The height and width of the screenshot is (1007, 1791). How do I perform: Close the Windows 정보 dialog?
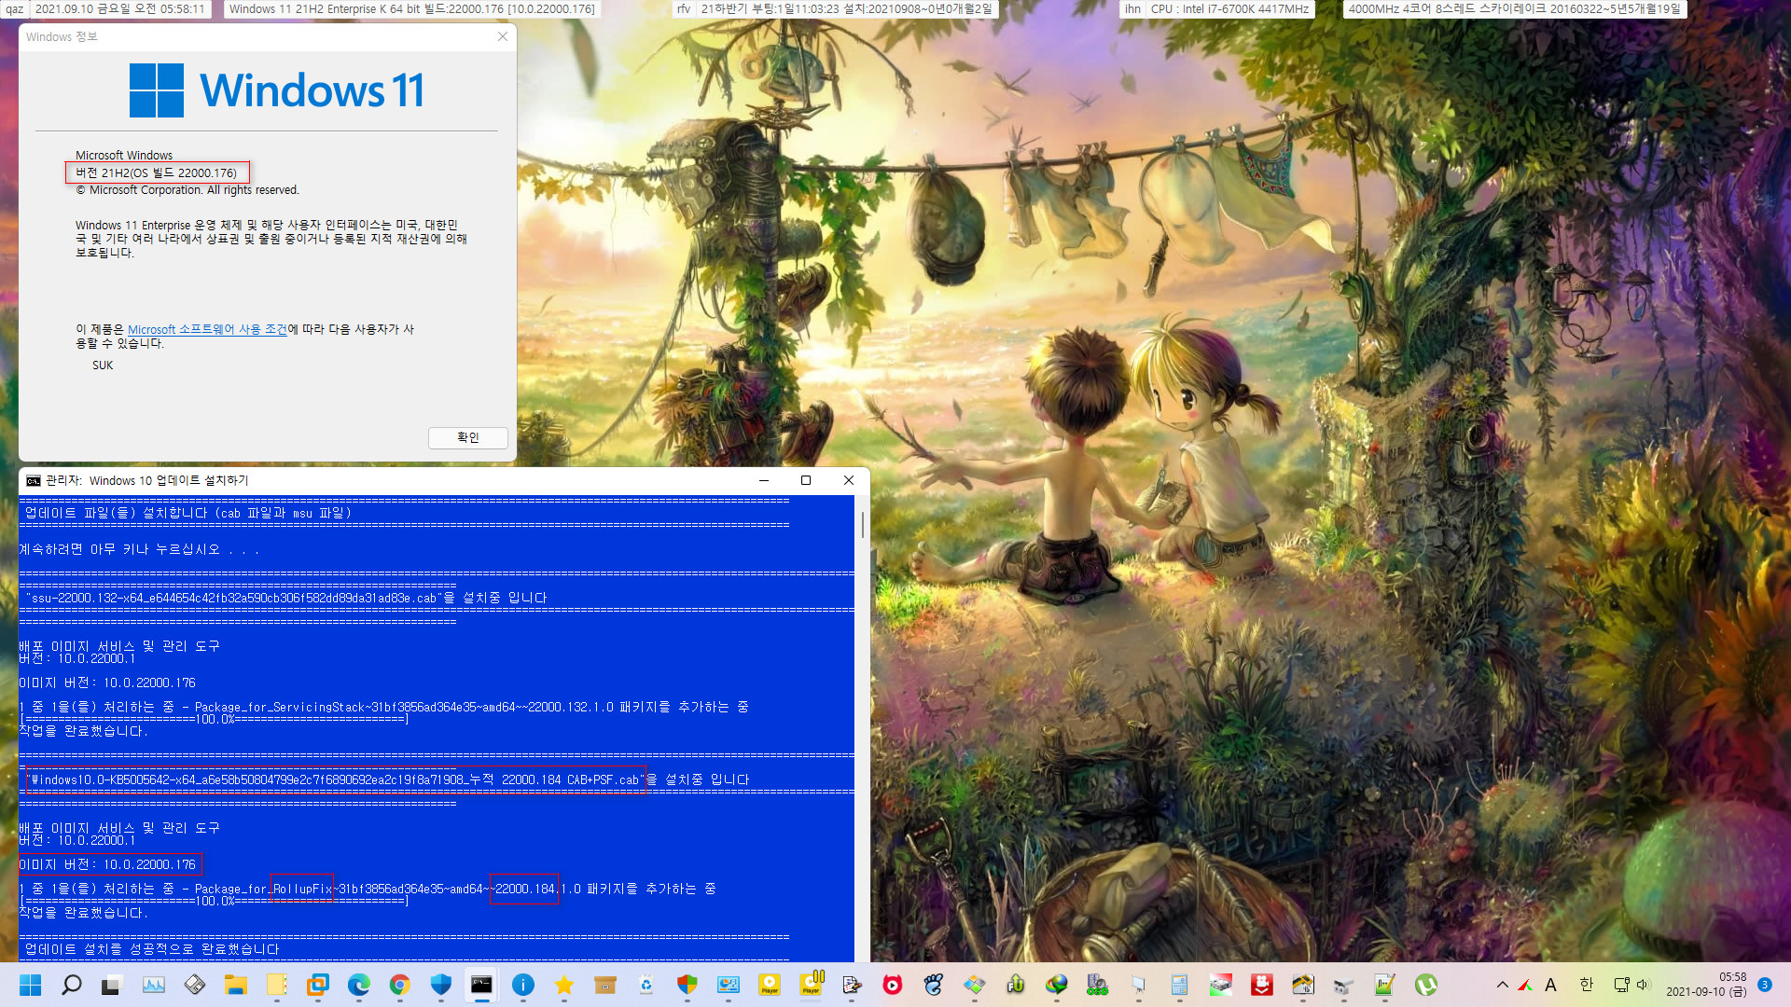[x=502, y=36]
